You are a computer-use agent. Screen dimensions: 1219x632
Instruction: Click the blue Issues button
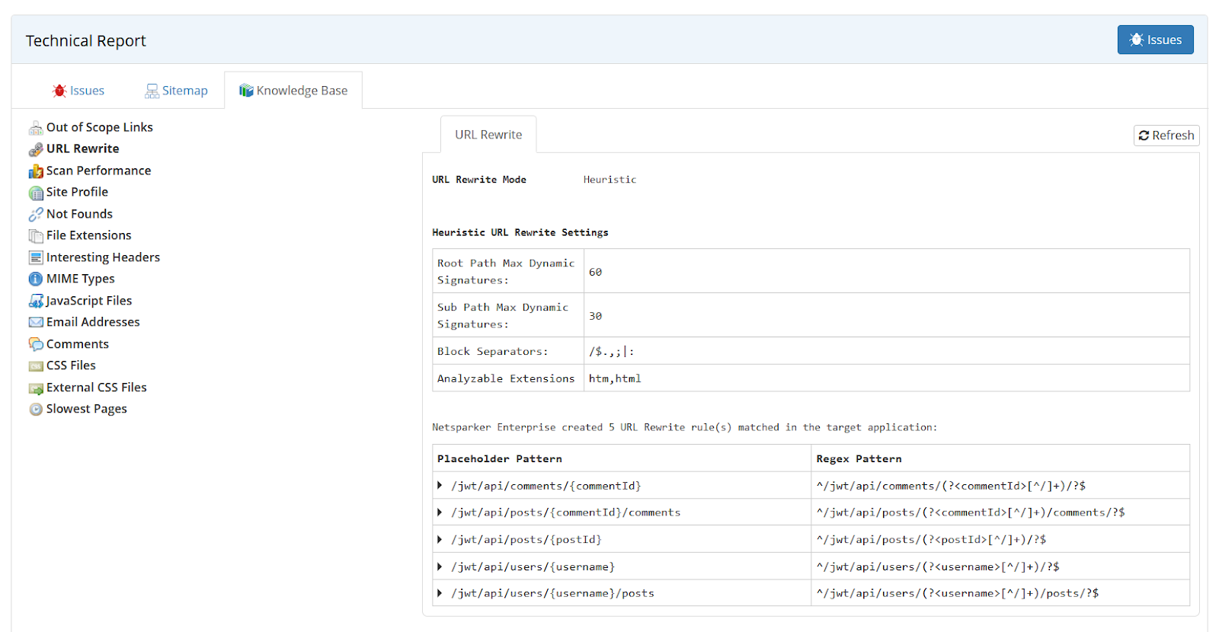[1155, 40]
